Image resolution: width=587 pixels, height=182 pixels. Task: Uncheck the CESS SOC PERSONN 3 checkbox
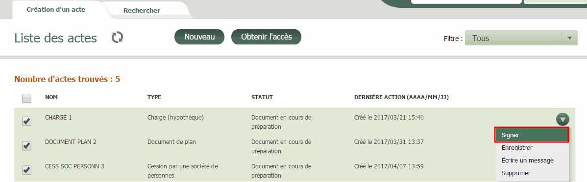click(x=26, y=170)
